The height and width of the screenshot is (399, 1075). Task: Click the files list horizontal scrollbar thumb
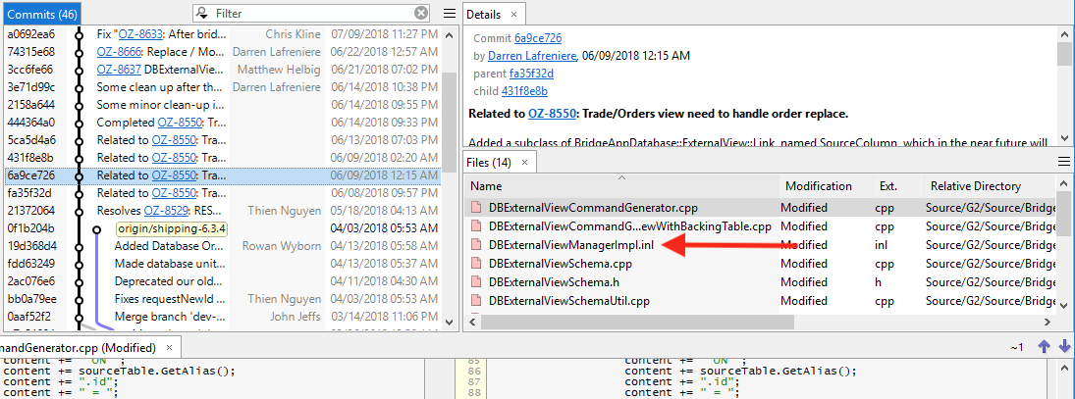[x=635, y=322]
